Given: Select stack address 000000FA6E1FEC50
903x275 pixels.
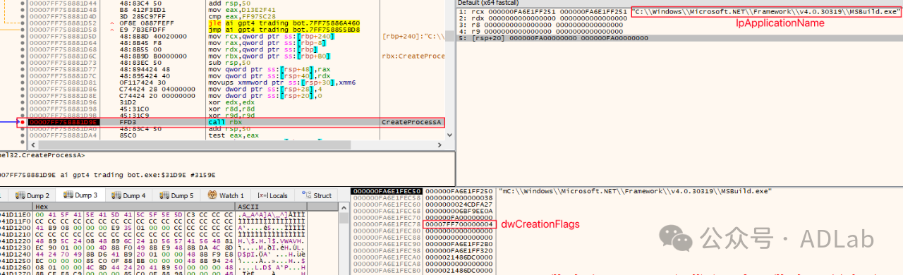Looking at the screenshot, I should (x=387, y=191).
